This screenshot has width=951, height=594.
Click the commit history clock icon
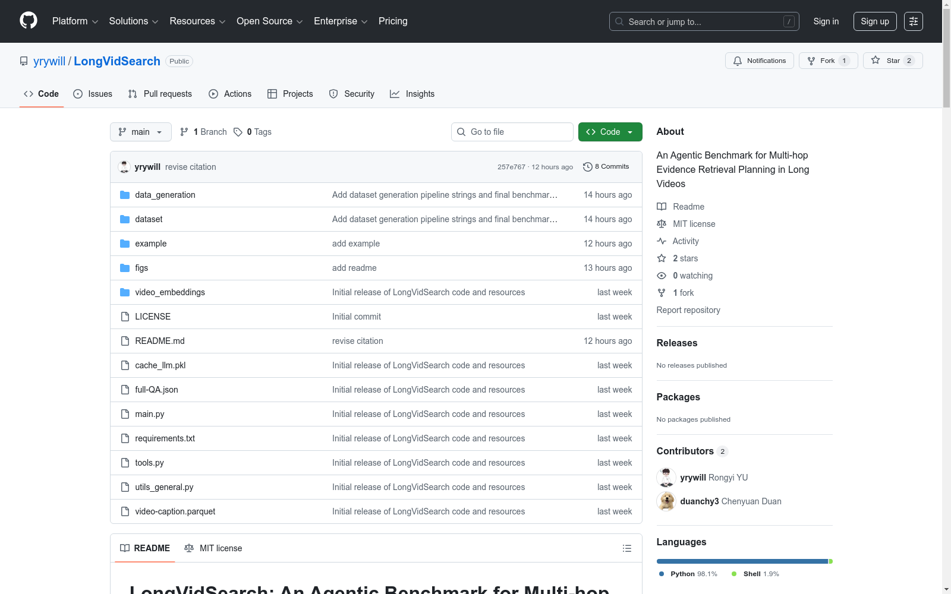(x=588, y=167)
